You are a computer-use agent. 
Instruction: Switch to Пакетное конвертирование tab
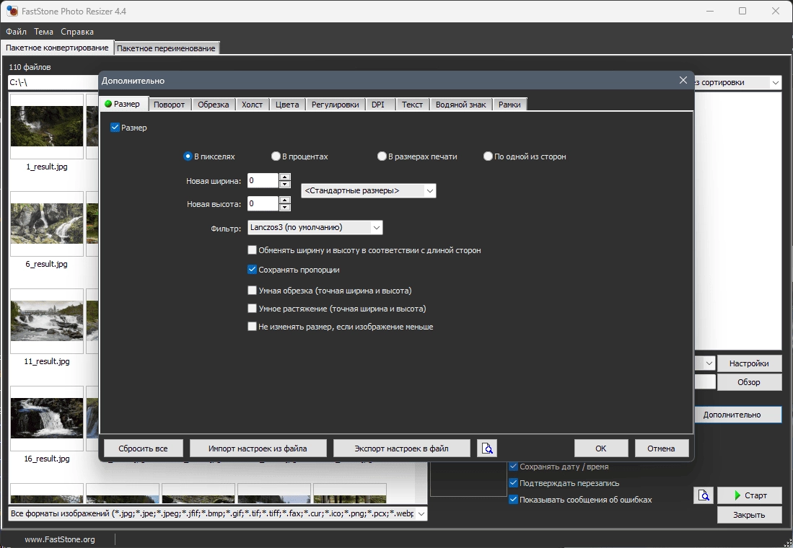57,48
